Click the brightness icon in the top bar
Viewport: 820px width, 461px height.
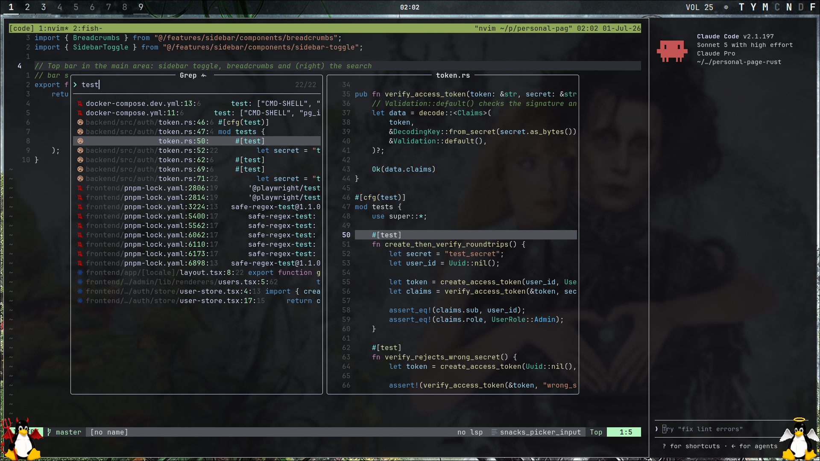click(726, 7)
